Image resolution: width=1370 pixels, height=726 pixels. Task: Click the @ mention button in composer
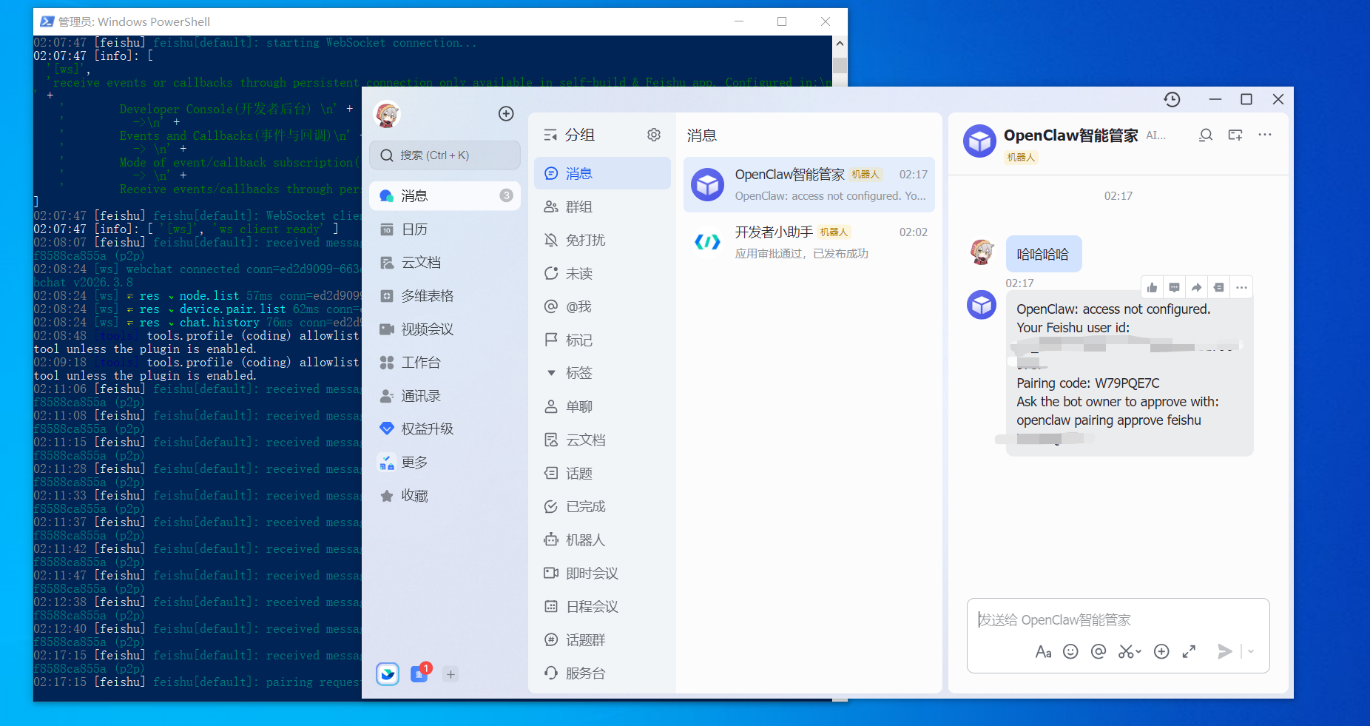coord(1099,651)
